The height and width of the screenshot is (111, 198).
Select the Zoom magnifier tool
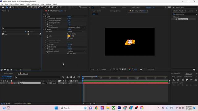pos(14,7)
